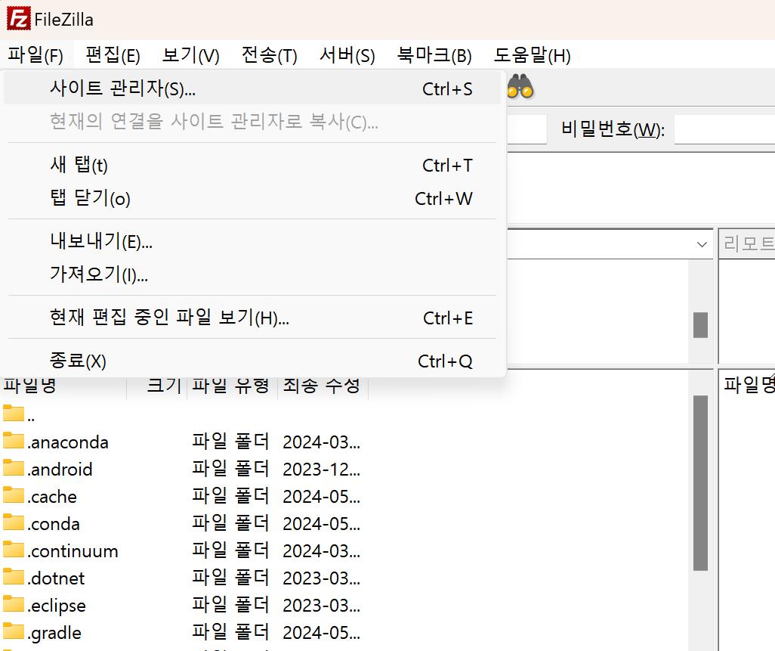
Task: Click the 2023-12... date of .android
Action: click(321, 470)
